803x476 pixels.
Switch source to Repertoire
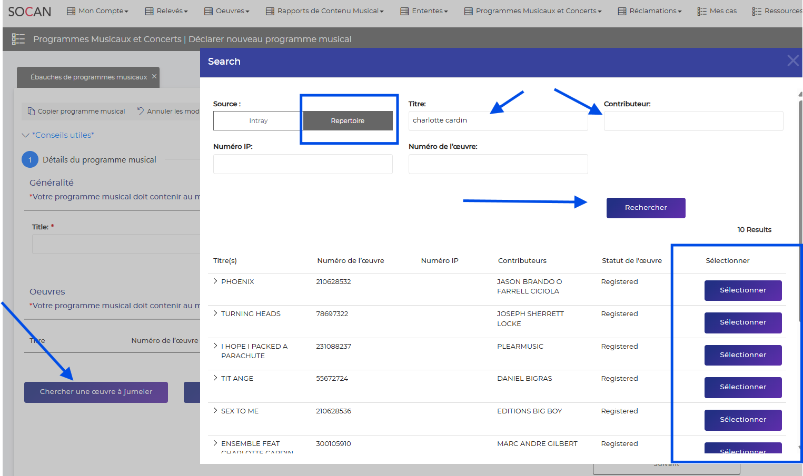[x=348, y=120]
